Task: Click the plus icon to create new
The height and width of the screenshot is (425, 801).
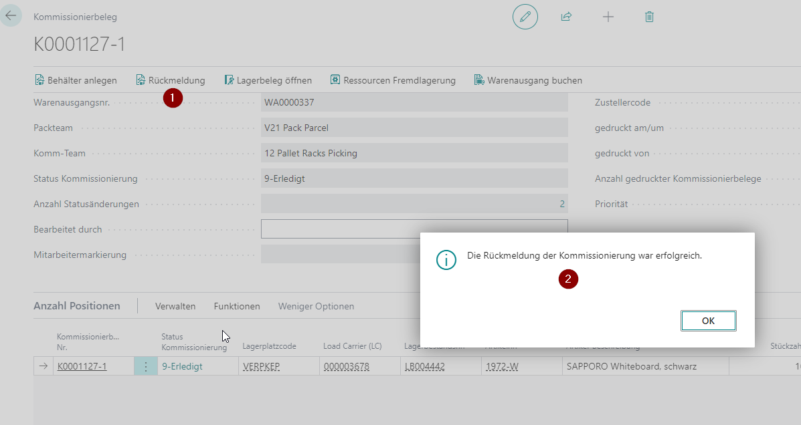Action: tap(608, 17)
